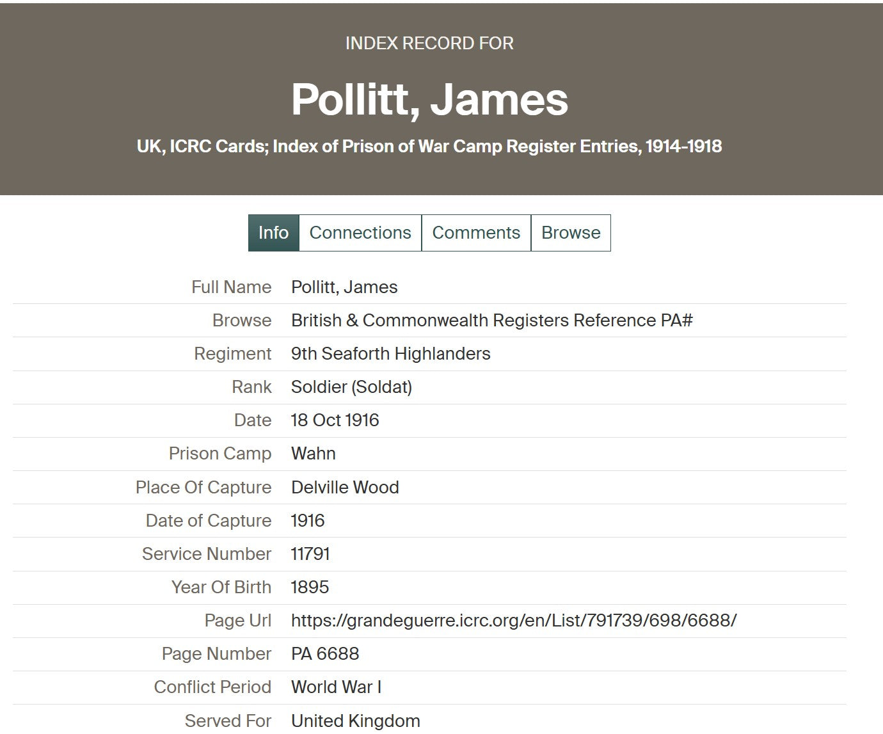Select the Info tab
Viewport: 883px width, 734px height.
[x=273, y=233]
